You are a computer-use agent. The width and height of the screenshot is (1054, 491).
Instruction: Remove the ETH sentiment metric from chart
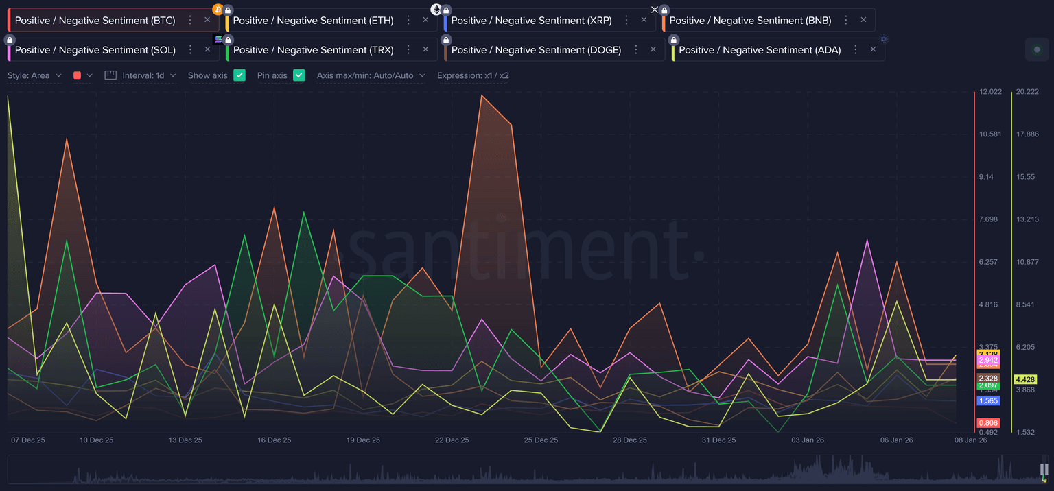[x=425, y=21]
